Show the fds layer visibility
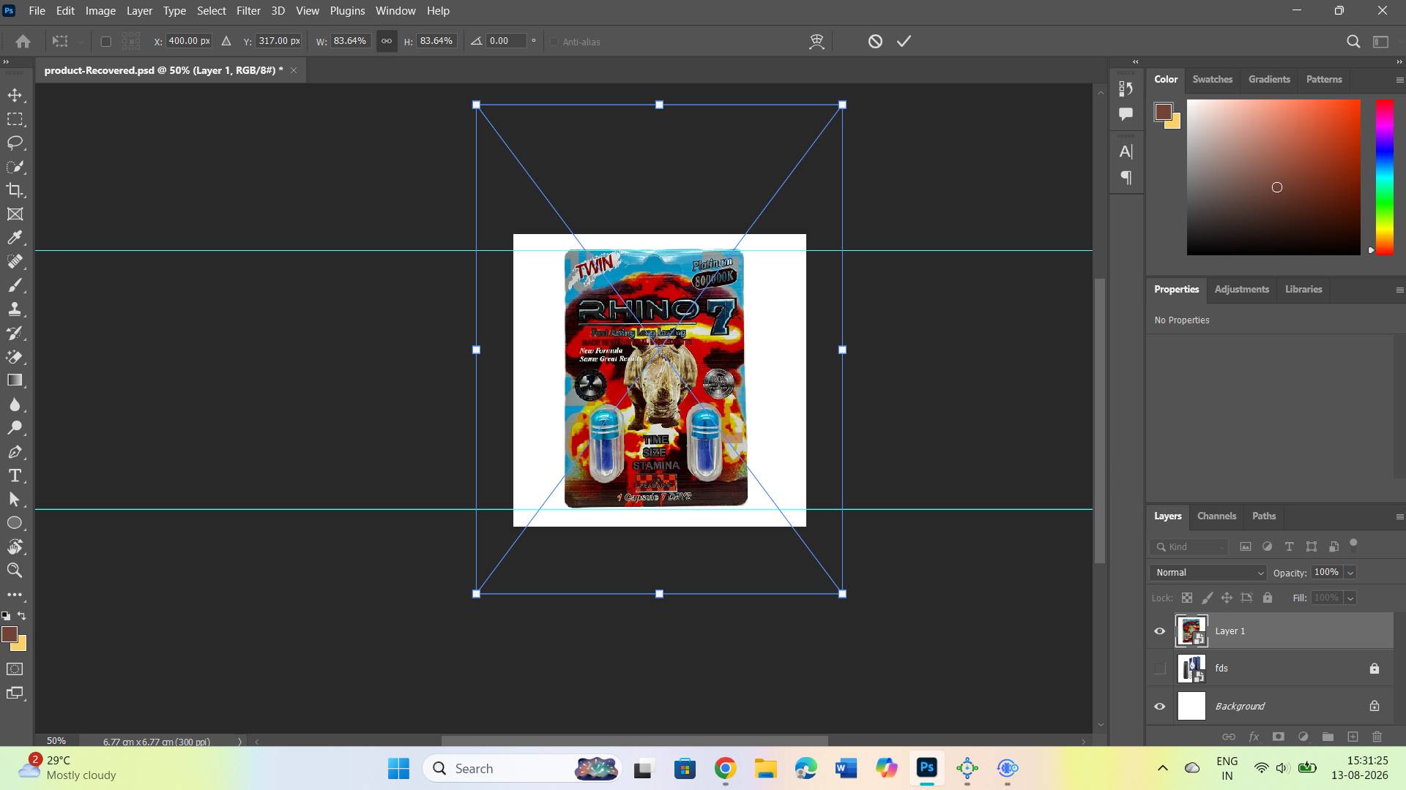1406x790 pixels. 1160,669
